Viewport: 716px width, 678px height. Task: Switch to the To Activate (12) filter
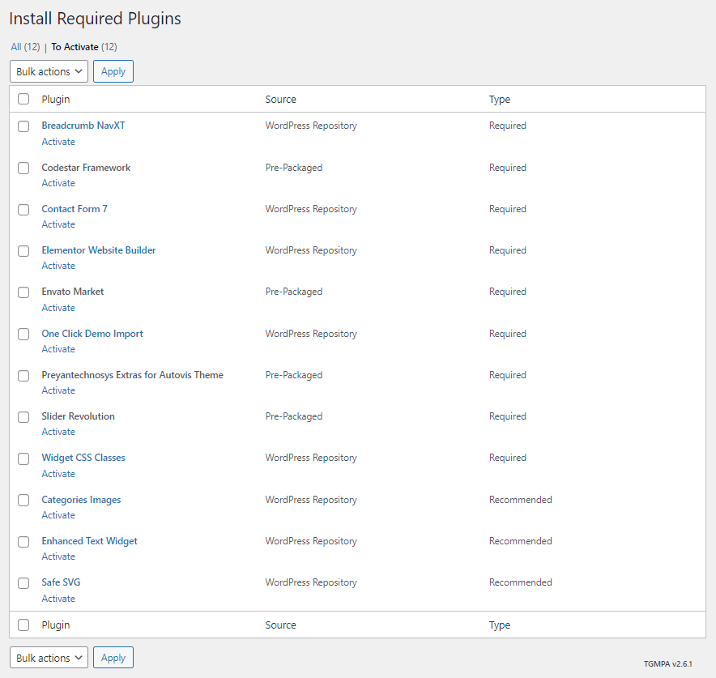tap(84, 46)
